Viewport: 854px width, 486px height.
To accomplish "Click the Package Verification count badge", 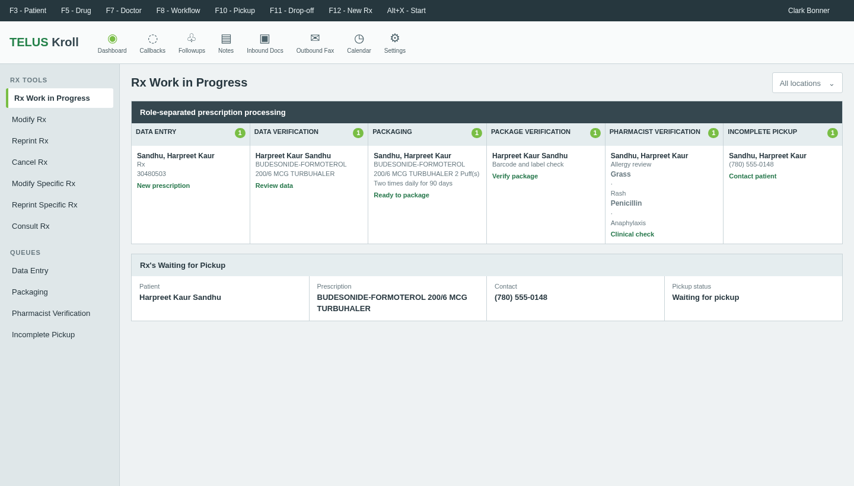I will [x=595, y=133].
